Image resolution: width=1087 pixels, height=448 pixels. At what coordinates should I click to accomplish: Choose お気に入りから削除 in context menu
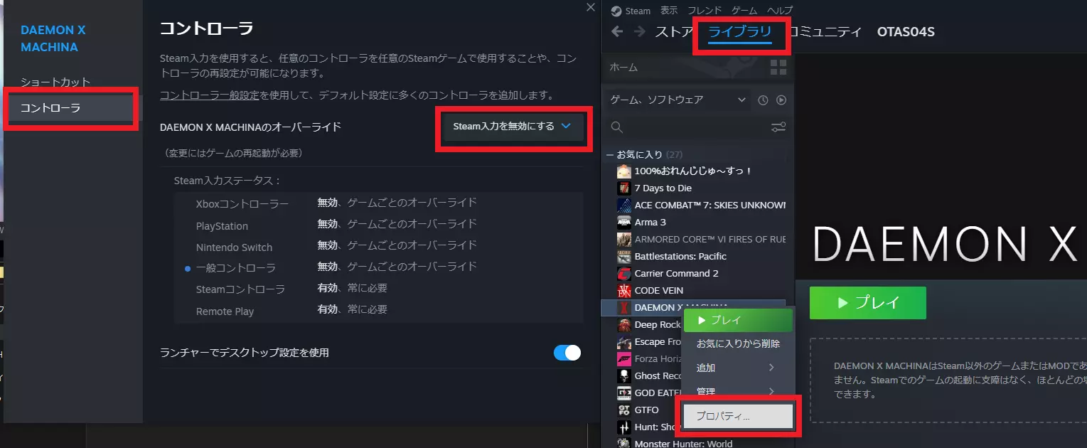[737, 344]
